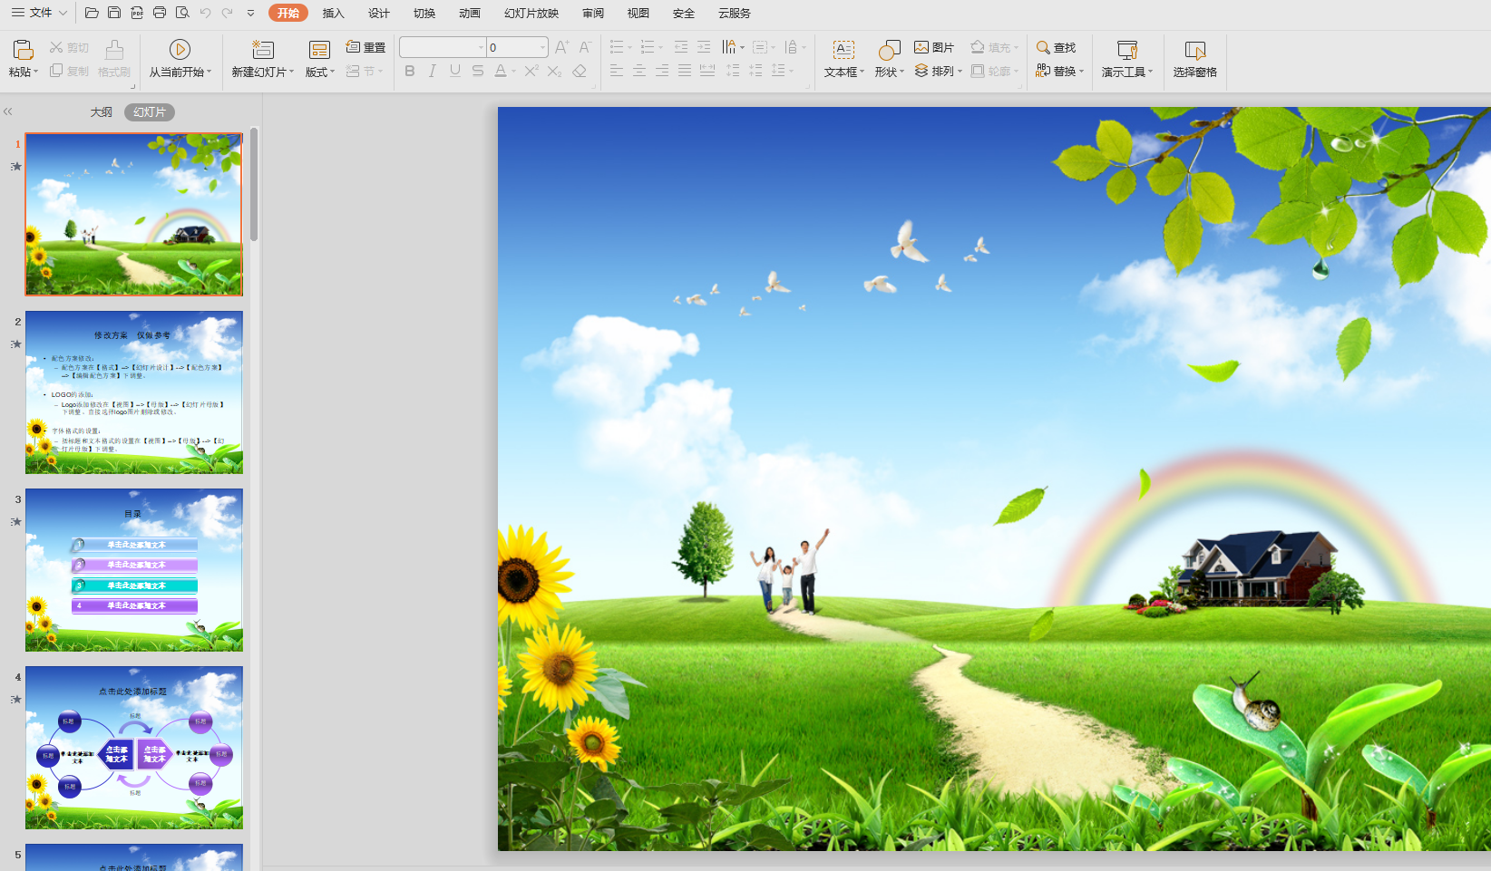Open the font name dropdown
This screenshot has height=871, width=1491.
[x=481, y=47]
